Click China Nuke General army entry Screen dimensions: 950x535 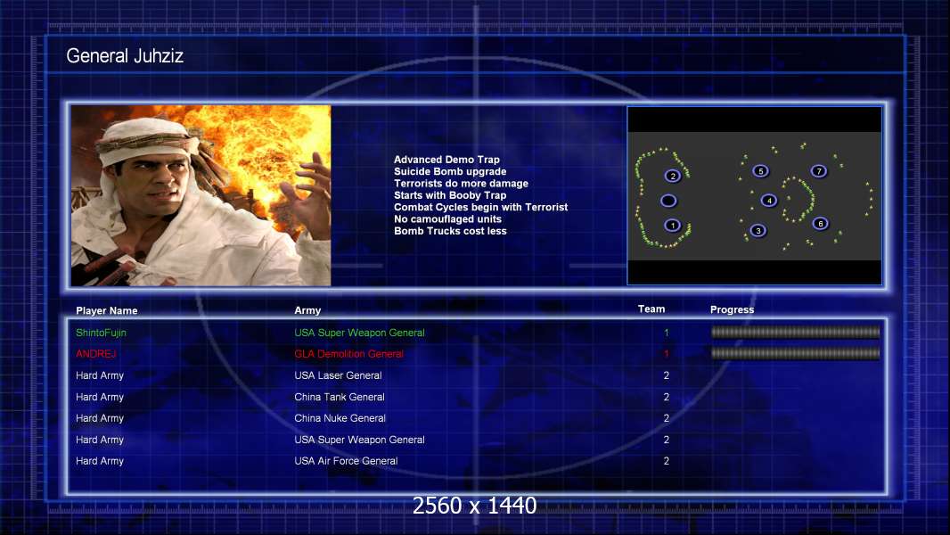click(340, 418)
